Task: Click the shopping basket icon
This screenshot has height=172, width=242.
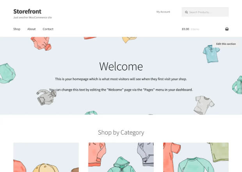Action: 227,29
